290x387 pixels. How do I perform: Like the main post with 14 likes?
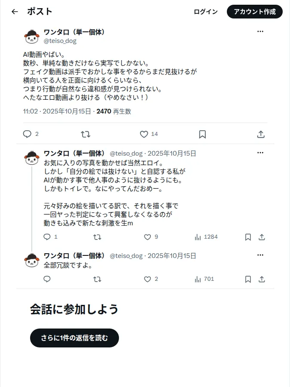click(144, 134)
